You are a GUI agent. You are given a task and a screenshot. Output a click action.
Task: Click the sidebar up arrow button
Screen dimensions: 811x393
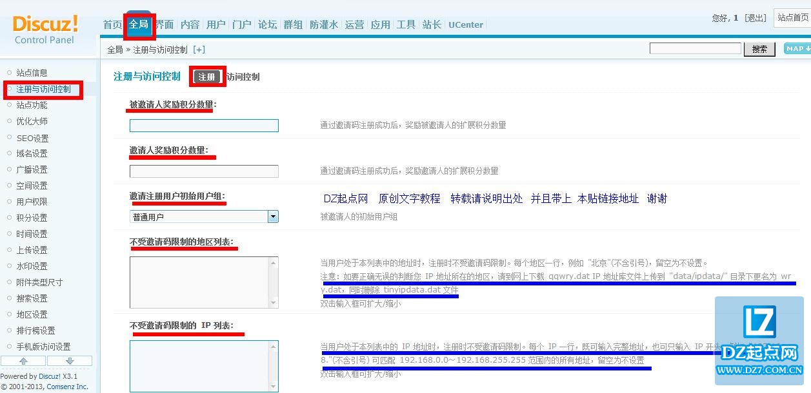[x=23, y=361]
